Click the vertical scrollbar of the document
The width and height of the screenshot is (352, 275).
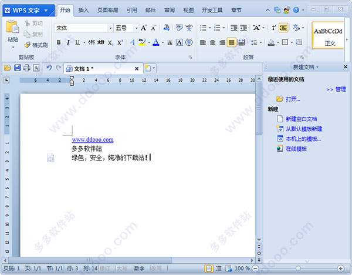(x=259, y=108)
